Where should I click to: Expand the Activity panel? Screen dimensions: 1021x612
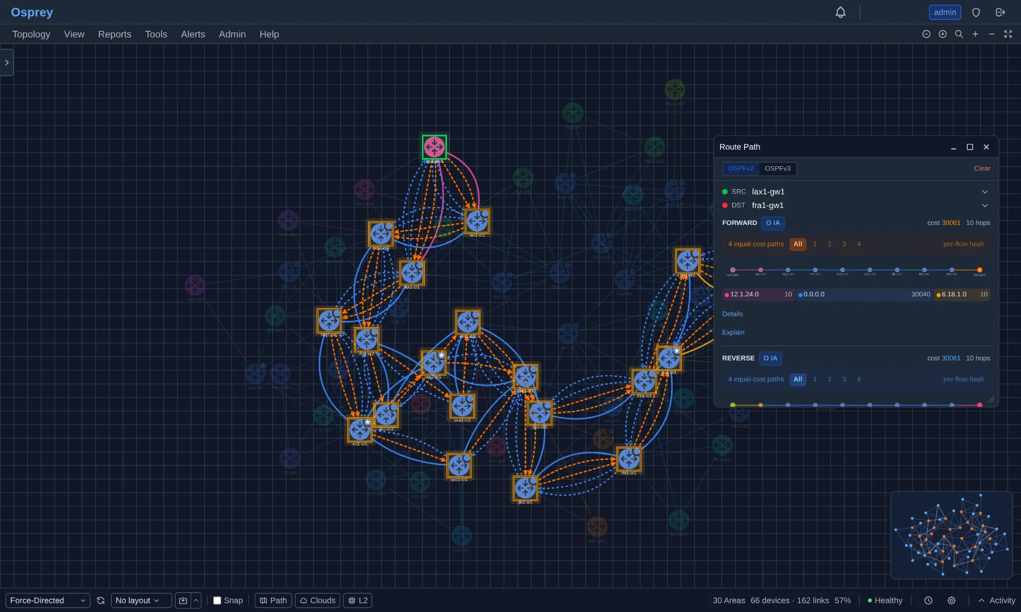pos(997,601)
